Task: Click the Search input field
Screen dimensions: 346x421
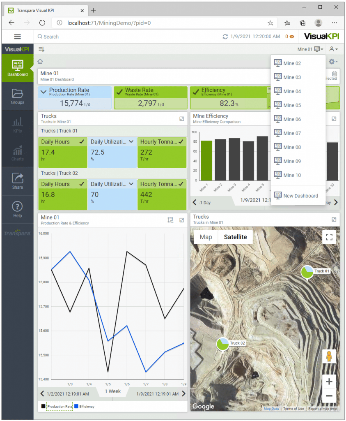Action: 123,37
